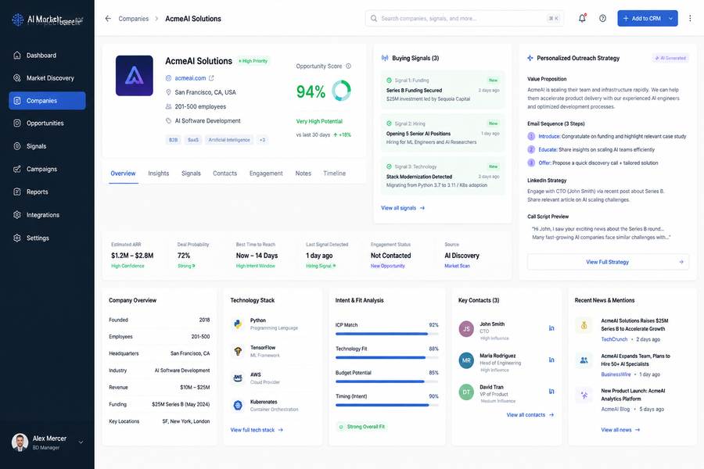Click the Artificial Intelligence tag
This screenshot has height=469, width=704.
[229, 140]
